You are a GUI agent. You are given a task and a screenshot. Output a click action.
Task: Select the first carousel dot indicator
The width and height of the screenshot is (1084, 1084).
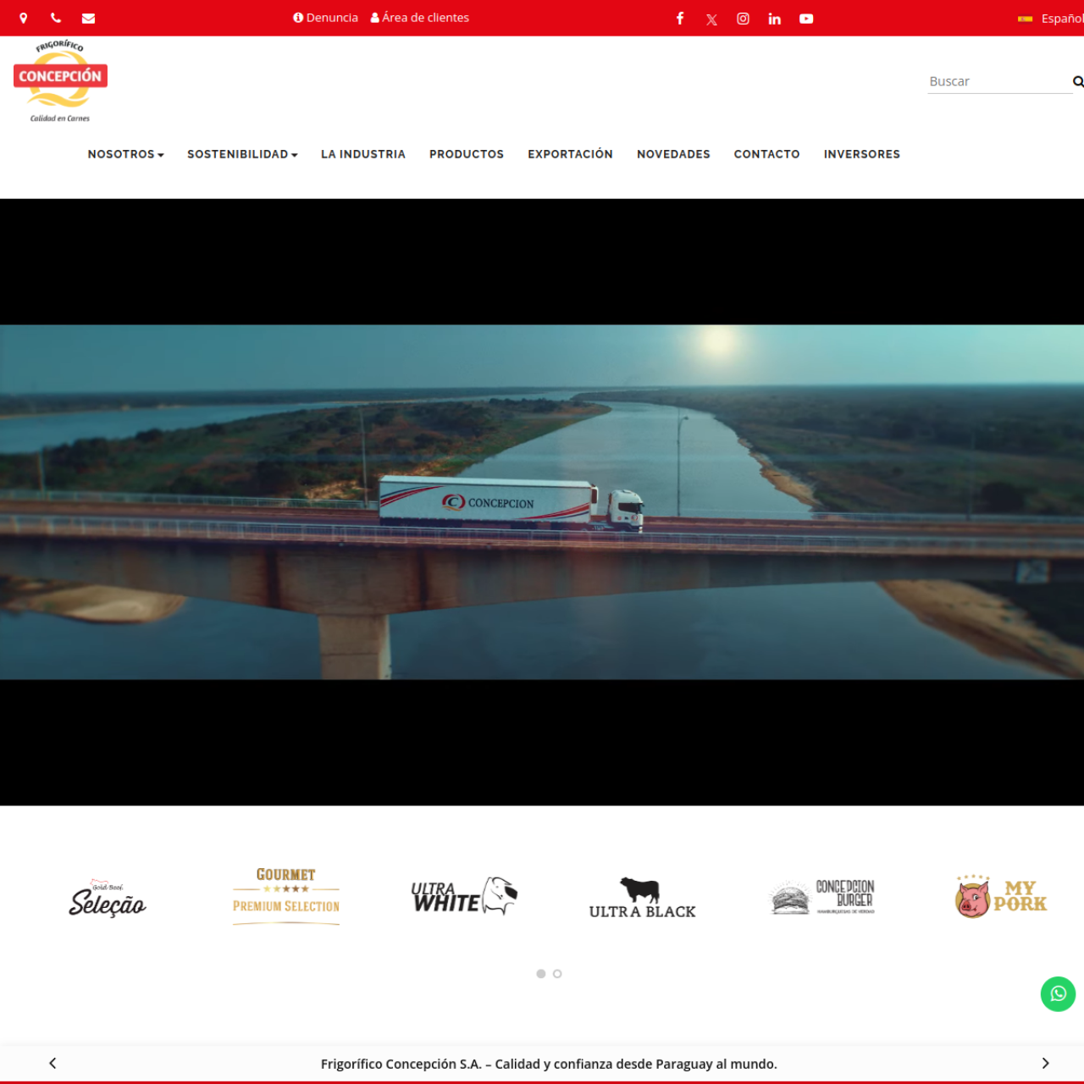point(541,974)
